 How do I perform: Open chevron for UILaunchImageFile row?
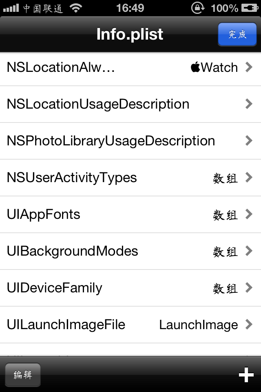click(x=249, y=325)
